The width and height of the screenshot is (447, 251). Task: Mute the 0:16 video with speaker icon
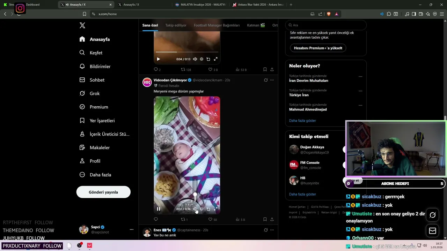(195, 209)
